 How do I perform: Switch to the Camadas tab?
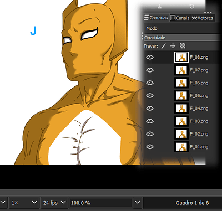point(156,18)
